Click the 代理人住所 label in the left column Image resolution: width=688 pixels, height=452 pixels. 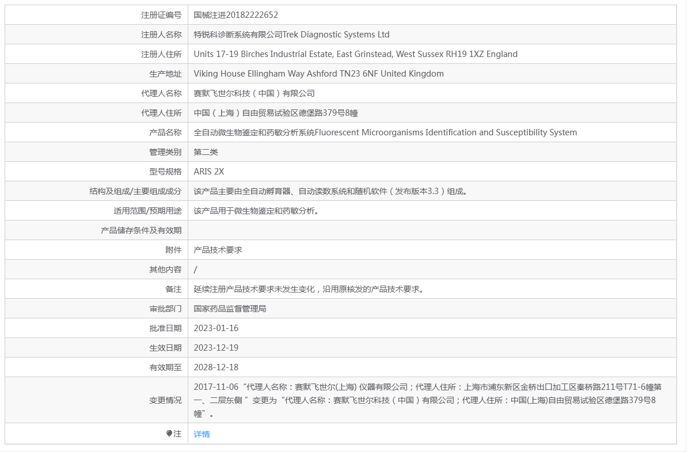pos(161,113)
